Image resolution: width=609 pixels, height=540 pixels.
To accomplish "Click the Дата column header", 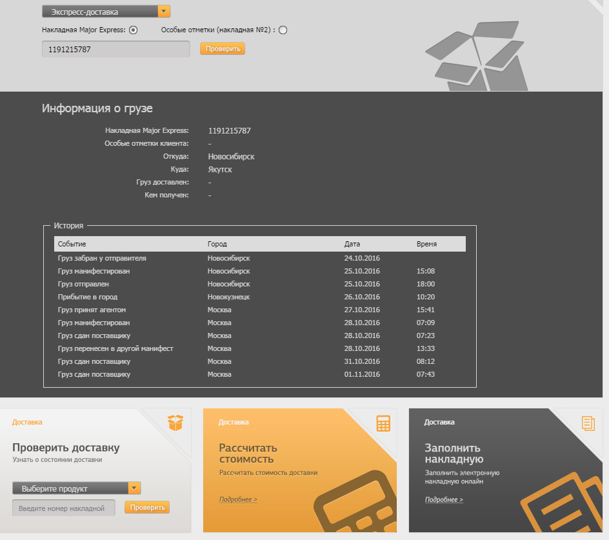I will coord(352,244).
